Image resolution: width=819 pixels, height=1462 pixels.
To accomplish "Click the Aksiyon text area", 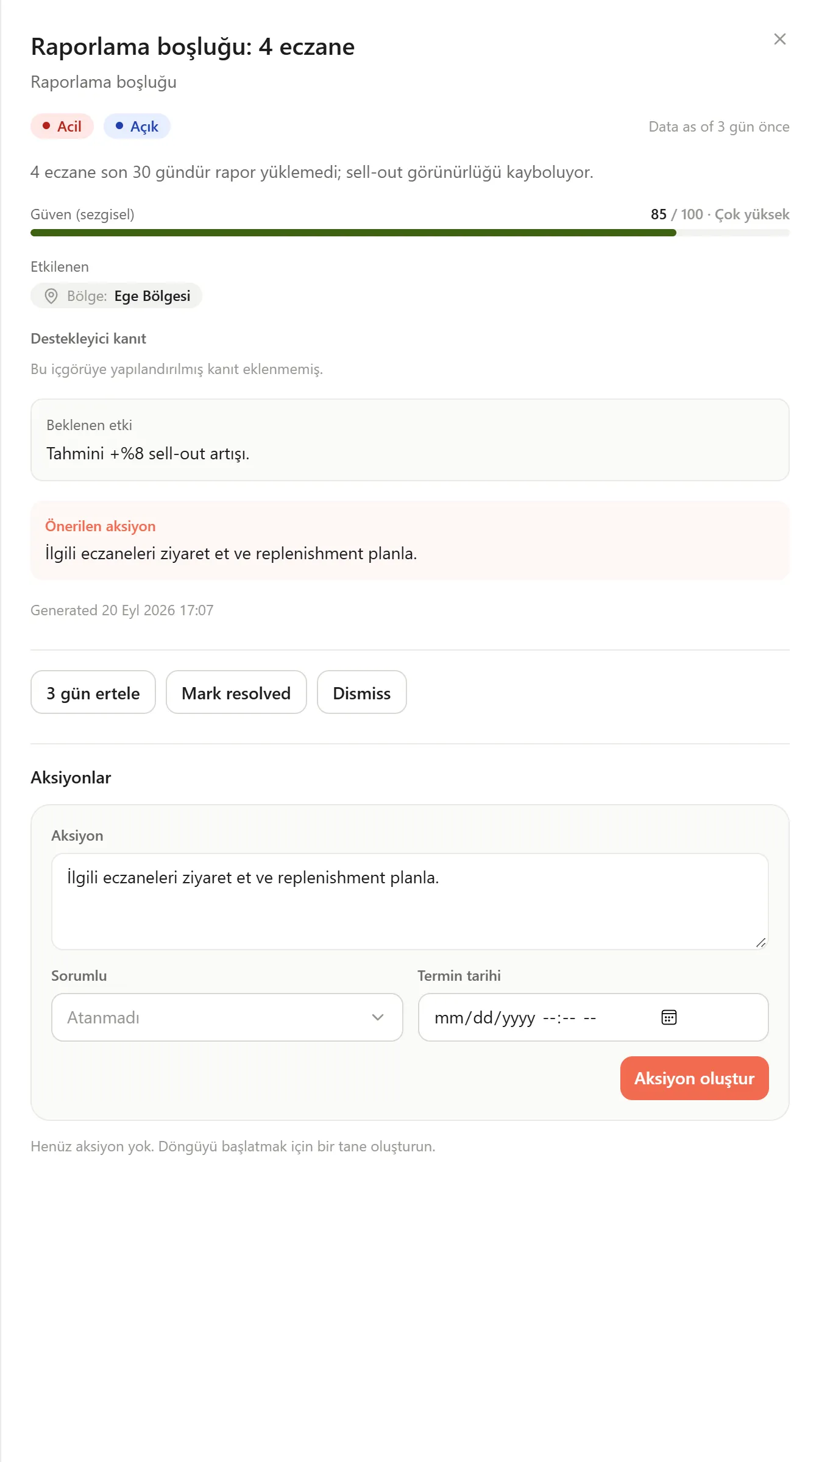I will pos(410,902).
